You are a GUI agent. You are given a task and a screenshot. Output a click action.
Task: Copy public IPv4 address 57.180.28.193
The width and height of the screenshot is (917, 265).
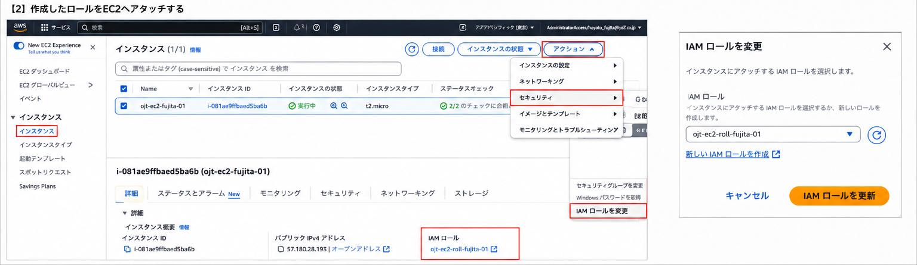pos(281,249)
